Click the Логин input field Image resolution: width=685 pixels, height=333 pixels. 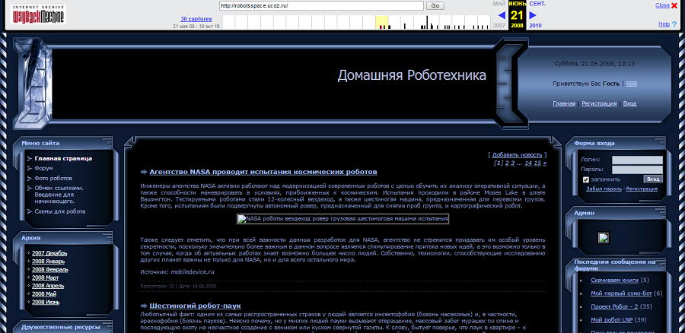point(637,160)
